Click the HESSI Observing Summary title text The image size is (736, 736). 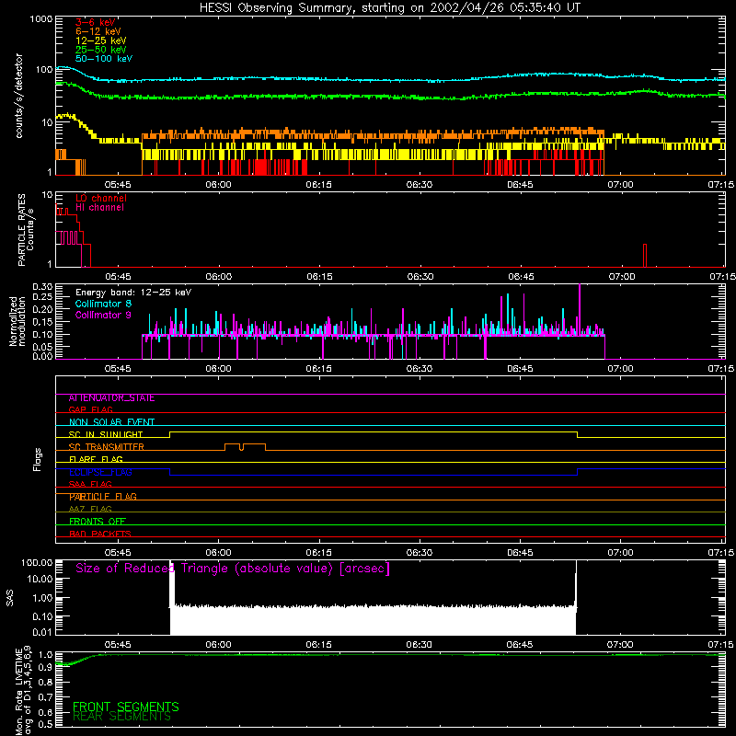pos(390,8)
